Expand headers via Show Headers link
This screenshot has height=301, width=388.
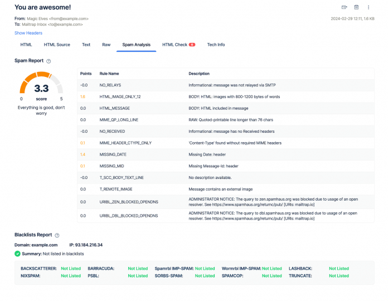point(28,33)
